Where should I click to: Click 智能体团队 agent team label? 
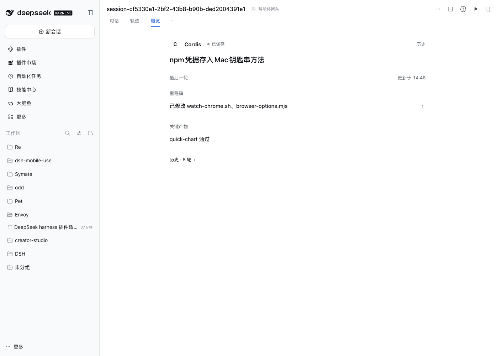point(265,9)
